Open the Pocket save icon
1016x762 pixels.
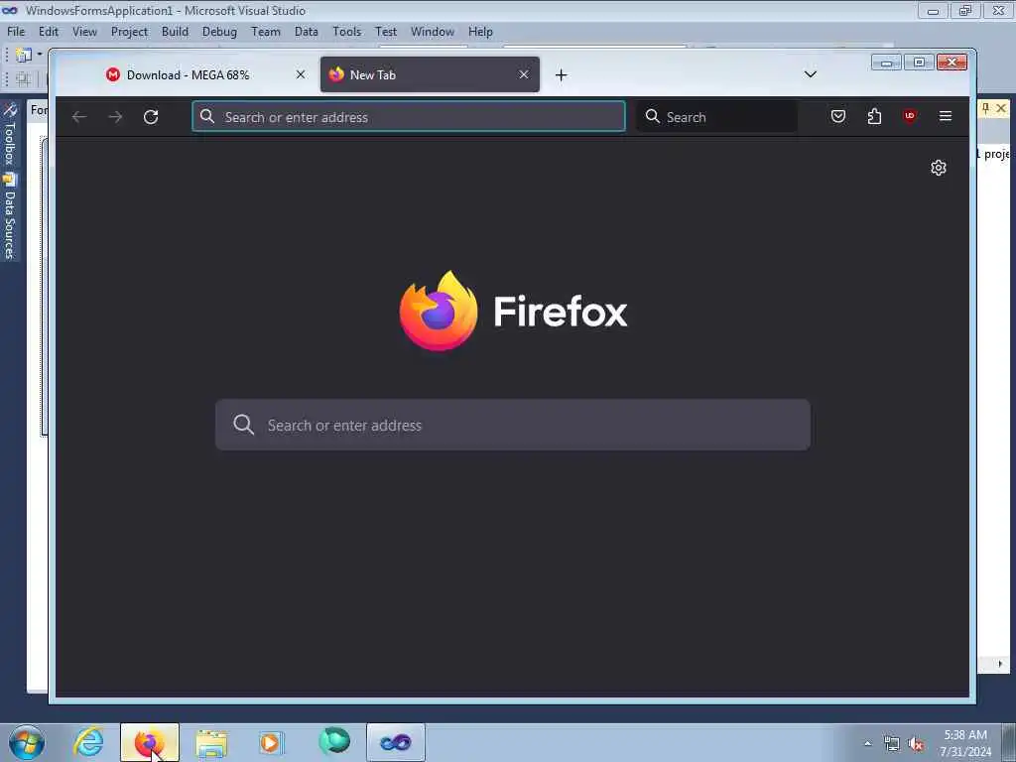[x=837, y=116]
